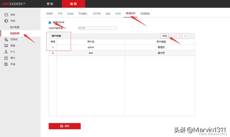The width and height of the screenshot is (230, 137).
Task: Open the 存储 sidebar menu label
Action: point(13,64)
